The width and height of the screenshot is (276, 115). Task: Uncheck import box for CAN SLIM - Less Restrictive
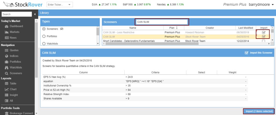[263, 32]
